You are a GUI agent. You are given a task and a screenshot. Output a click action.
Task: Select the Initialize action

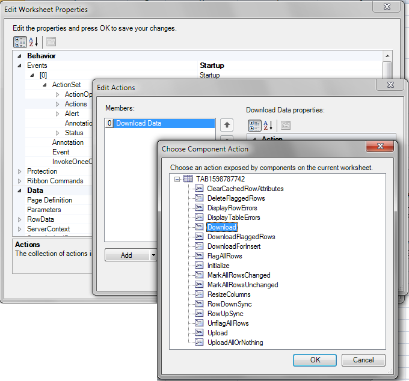[x=218, y=266]
